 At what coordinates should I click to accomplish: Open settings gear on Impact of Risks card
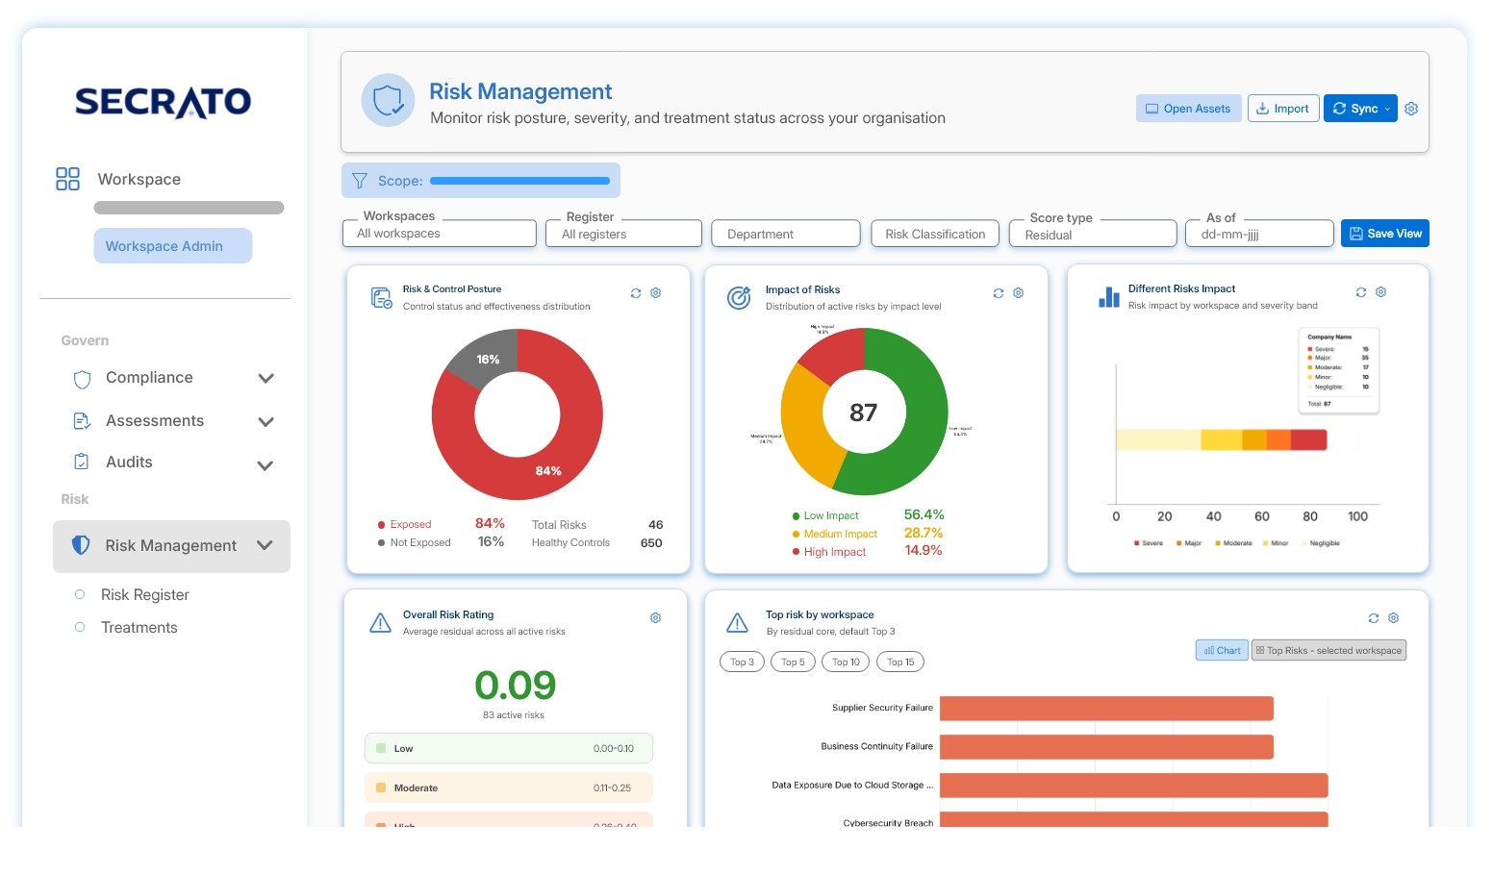click(x=1018, y=293)
